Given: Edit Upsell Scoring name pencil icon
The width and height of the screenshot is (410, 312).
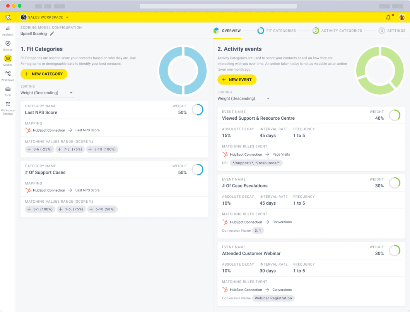Looking at the screenshot, I should (52, 34).
